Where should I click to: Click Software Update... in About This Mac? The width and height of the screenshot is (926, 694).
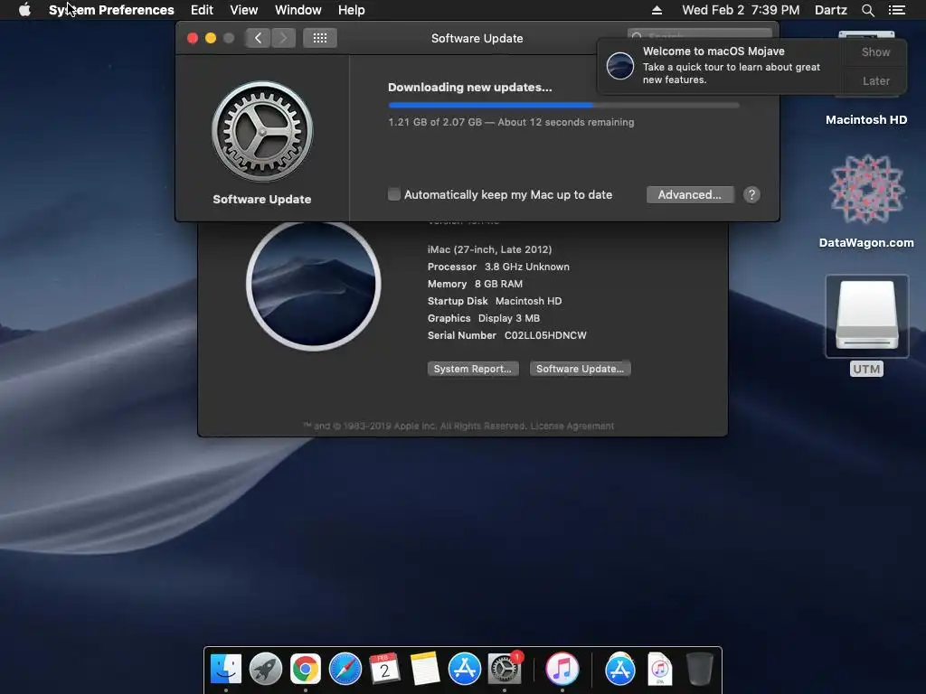click(580, 369)
